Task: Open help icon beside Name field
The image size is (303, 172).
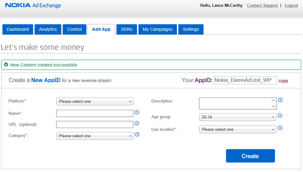Action: tap(137, 112)
